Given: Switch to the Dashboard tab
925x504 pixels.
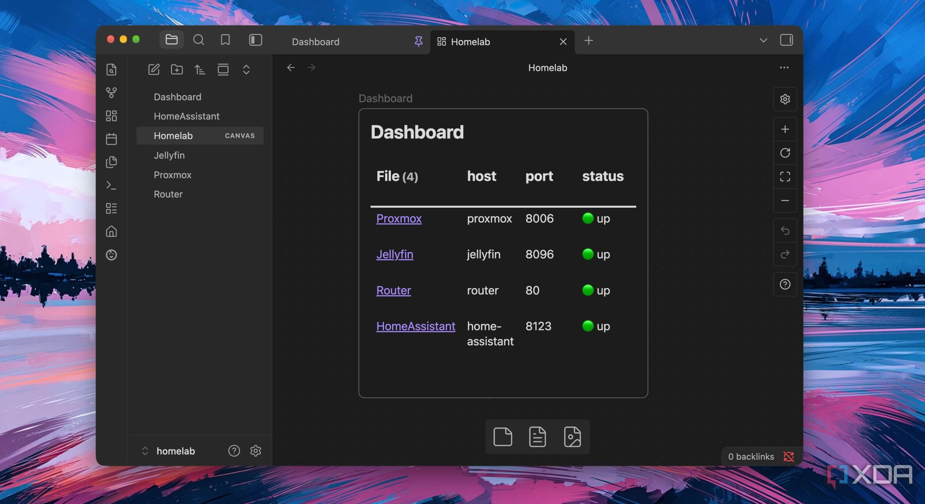Looking at the screenshot, I should [x=315, y=42].
